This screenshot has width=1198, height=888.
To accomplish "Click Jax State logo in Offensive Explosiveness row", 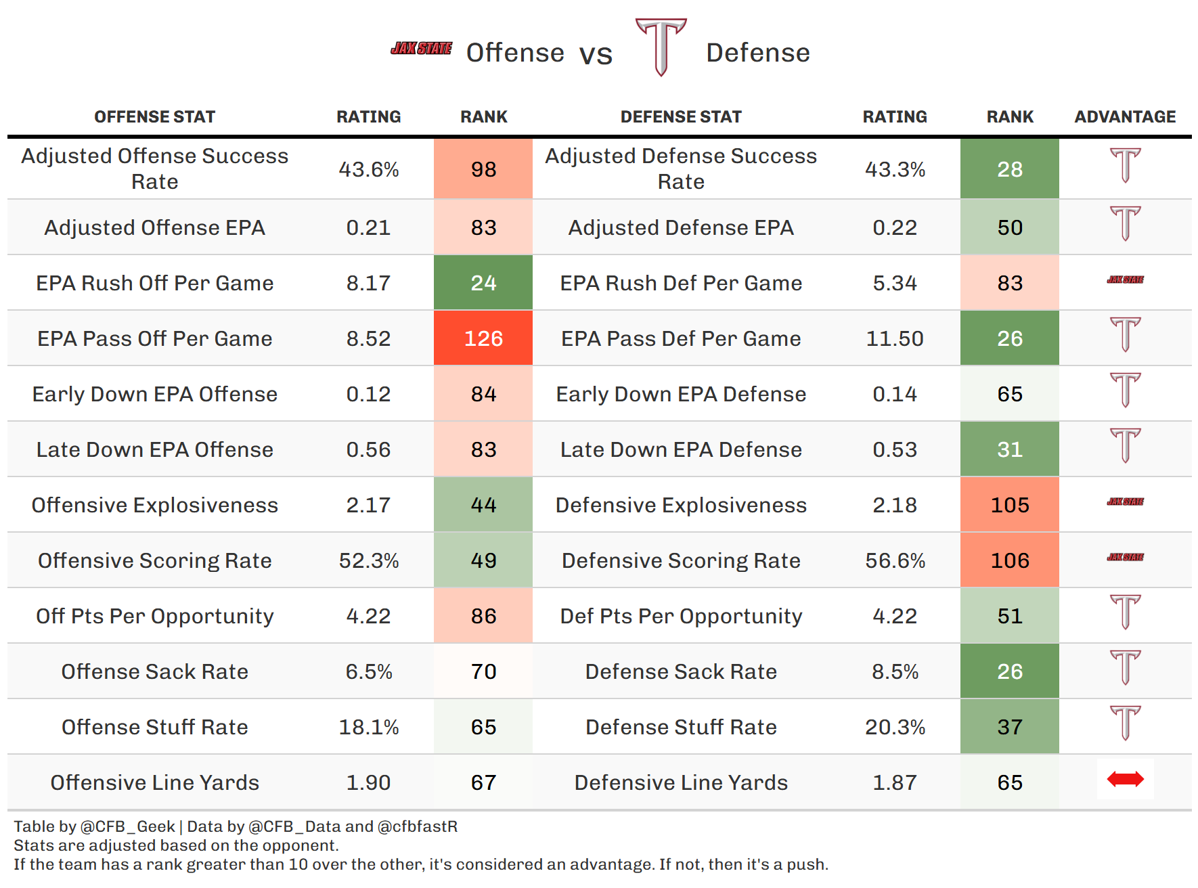I will [1125, 502].
